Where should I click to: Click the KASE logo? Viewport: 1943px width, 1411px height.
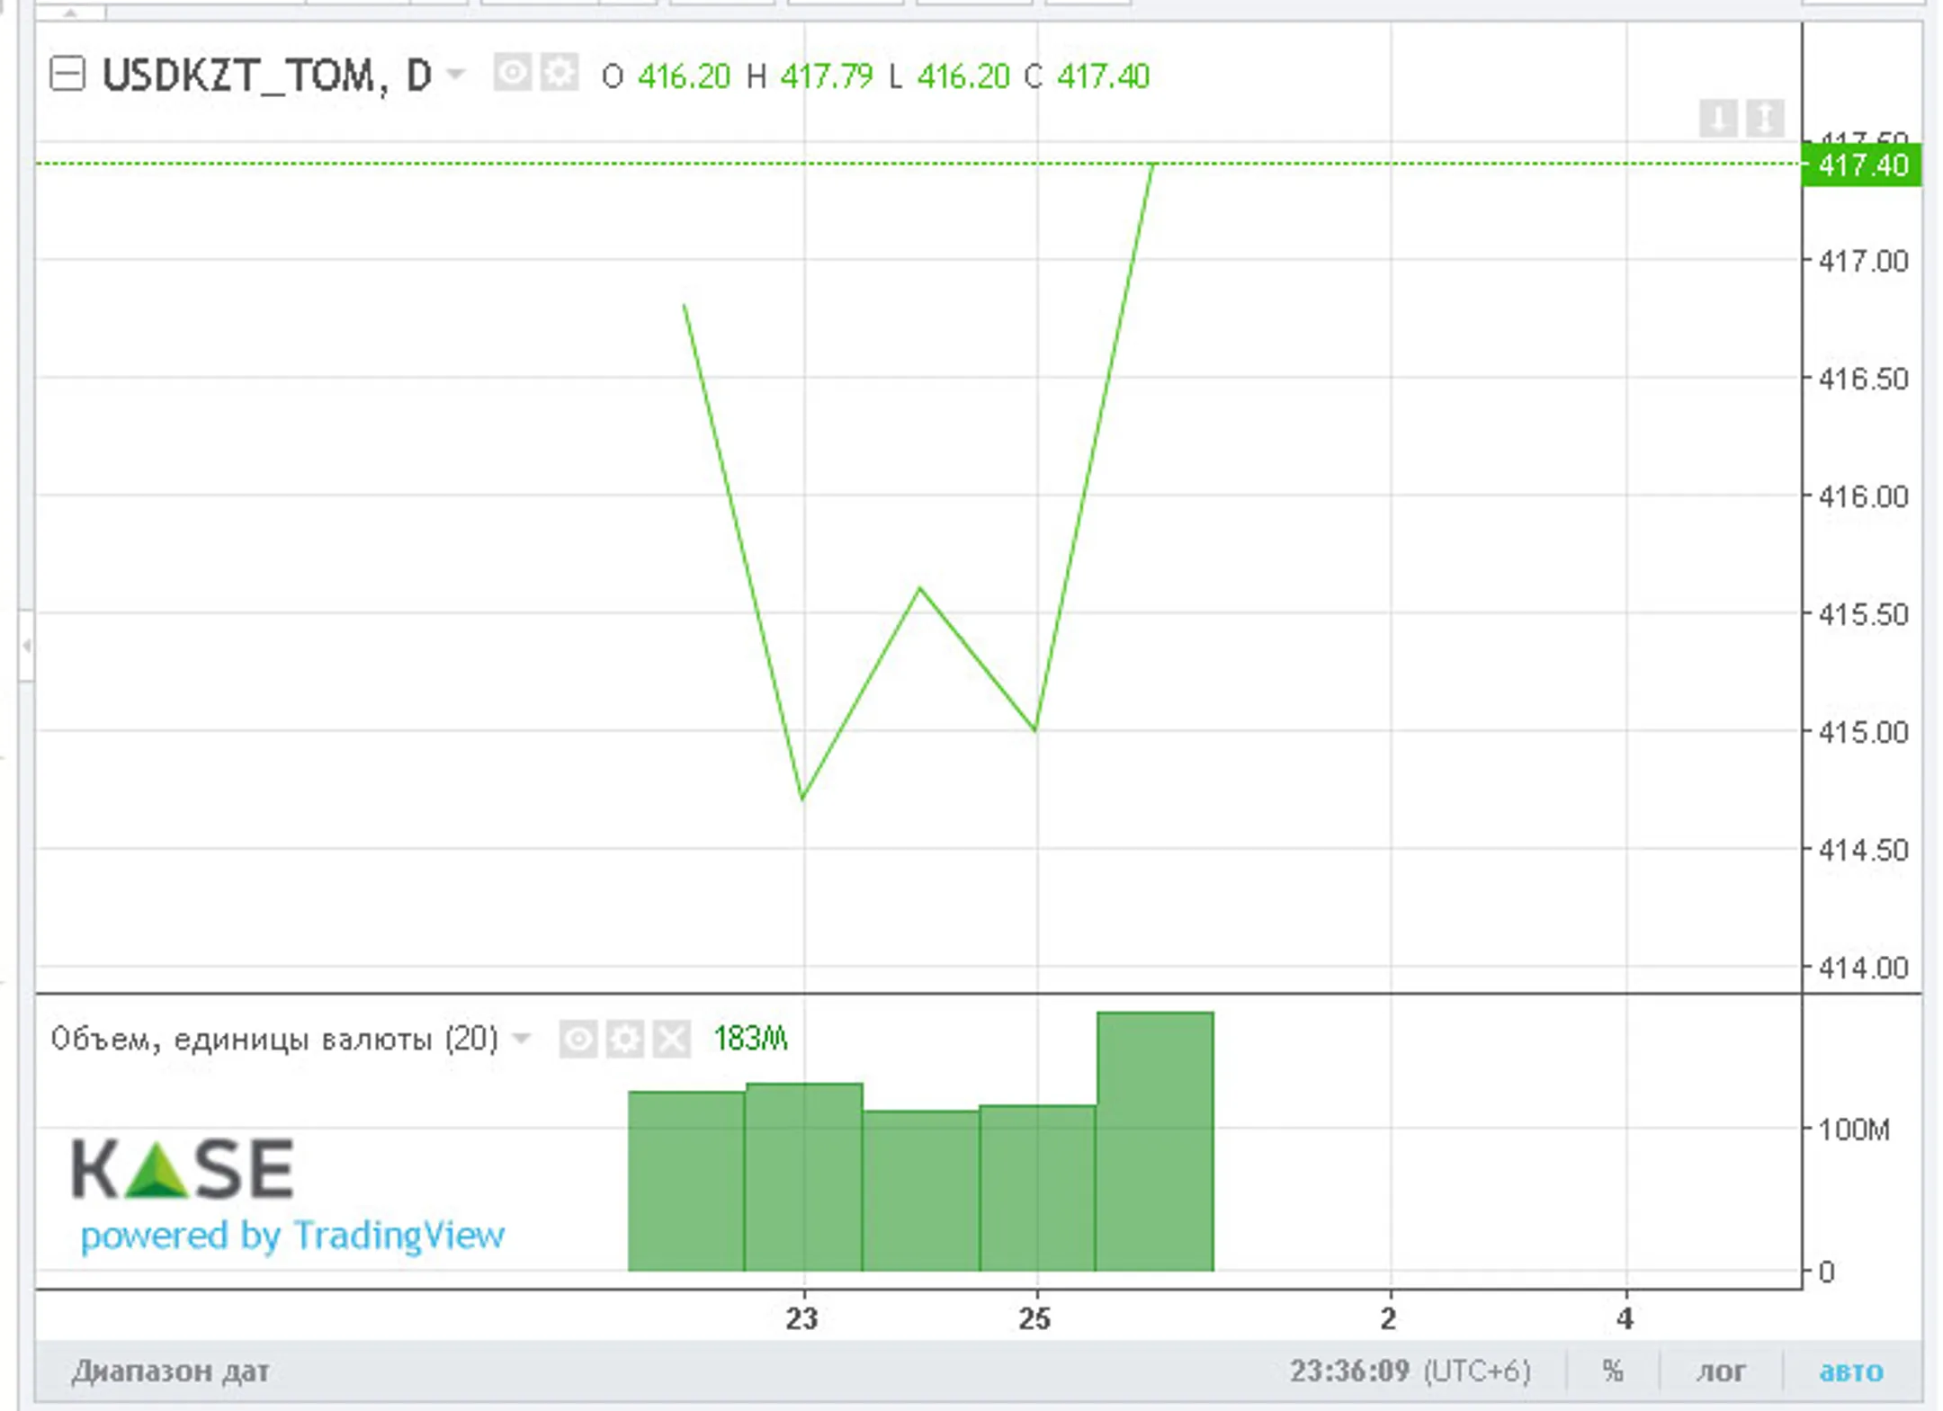(x=183, y=1168)
